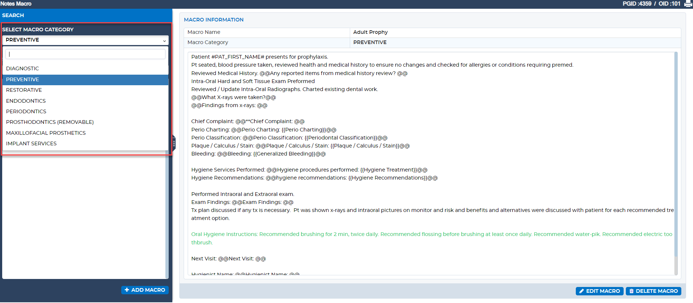This screenshot has width=693, height=303.
Task: Select DIAGNOSTIC from the category list
Action: (x=22, y=68)
